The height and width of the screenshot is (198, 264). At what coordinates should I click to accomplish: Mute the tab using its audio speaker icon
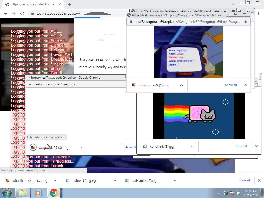[x=54, y=4]
